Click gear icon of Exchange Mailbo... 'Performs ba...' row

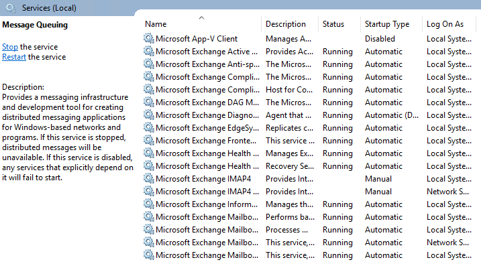tap(149, 216)
